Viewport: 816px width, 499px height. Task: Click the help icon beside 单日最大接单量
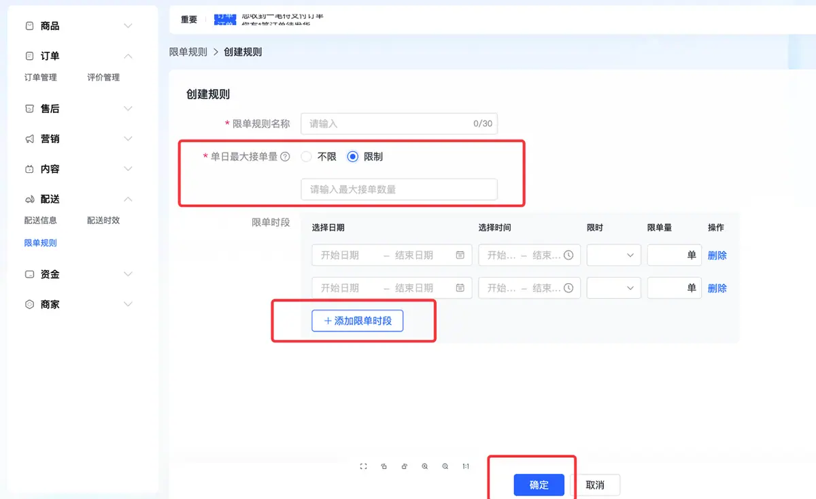285,157
